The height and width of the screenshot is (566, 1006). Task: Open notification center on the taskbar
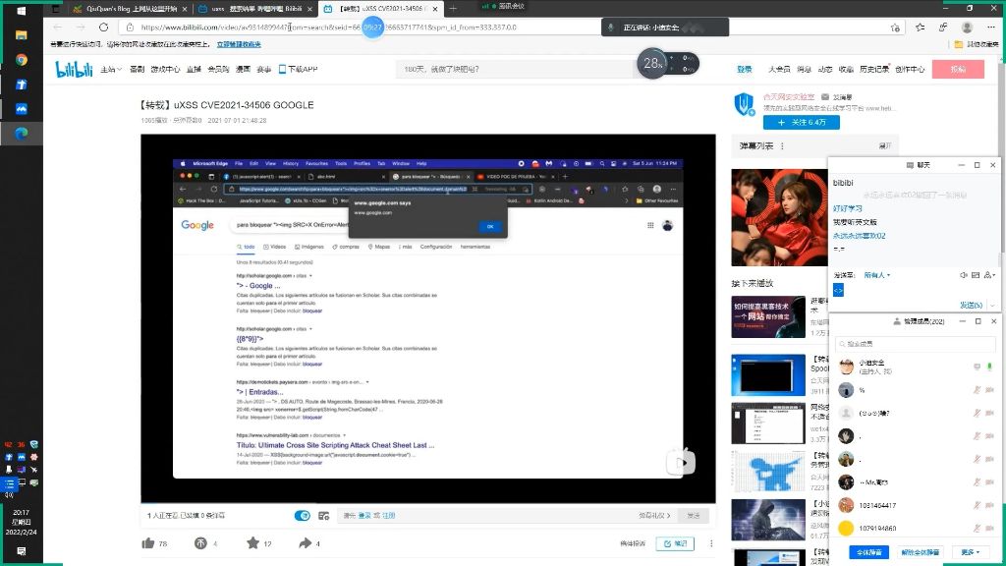(x=22, y=551)
